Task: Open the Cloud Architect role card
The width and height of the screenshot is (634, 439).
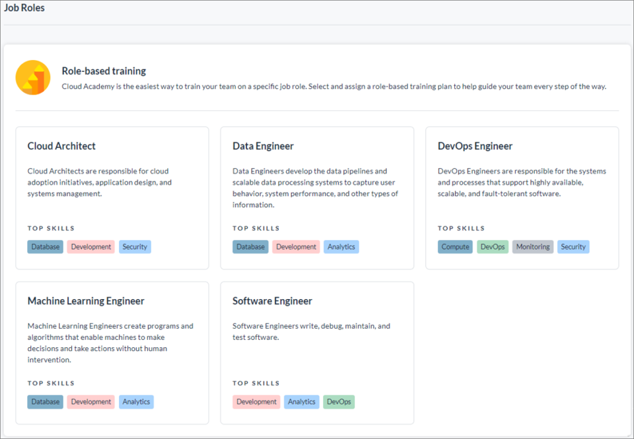Action: [x=112, y=198]
